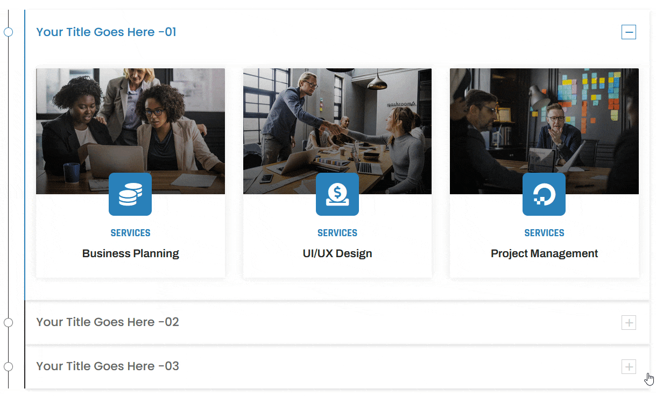
Task: Click the dollar deposit icon on UI/UX Design card
Action: pos(337,194)
